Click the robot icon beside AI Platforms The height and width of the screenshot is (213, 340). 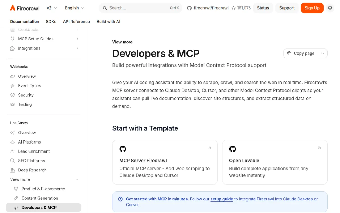(12, 142)
